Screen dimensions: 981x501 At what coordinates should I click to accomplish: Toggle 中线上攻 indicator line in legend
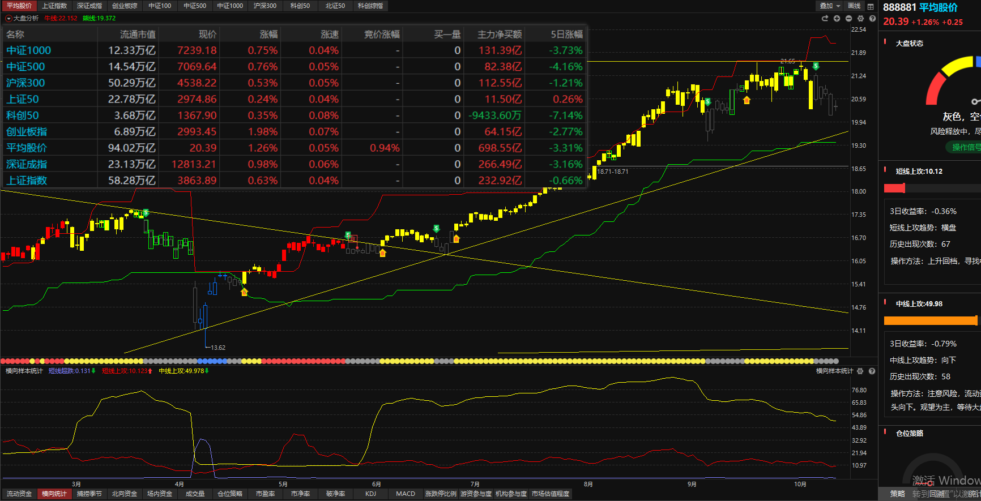click(x=181, y=371)
